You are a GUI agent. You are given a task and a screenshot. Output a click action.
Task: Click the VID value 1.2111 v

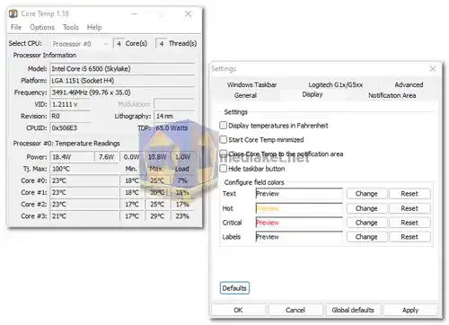tap(70, 104)
